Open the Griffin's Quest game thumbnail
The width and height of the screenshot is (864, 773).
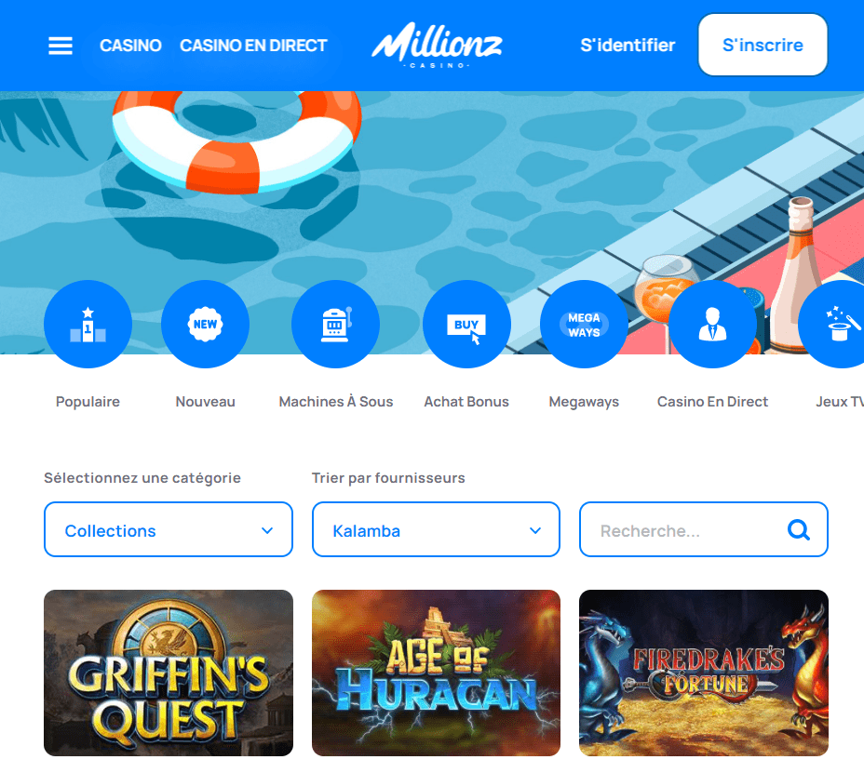coord(169,673)
